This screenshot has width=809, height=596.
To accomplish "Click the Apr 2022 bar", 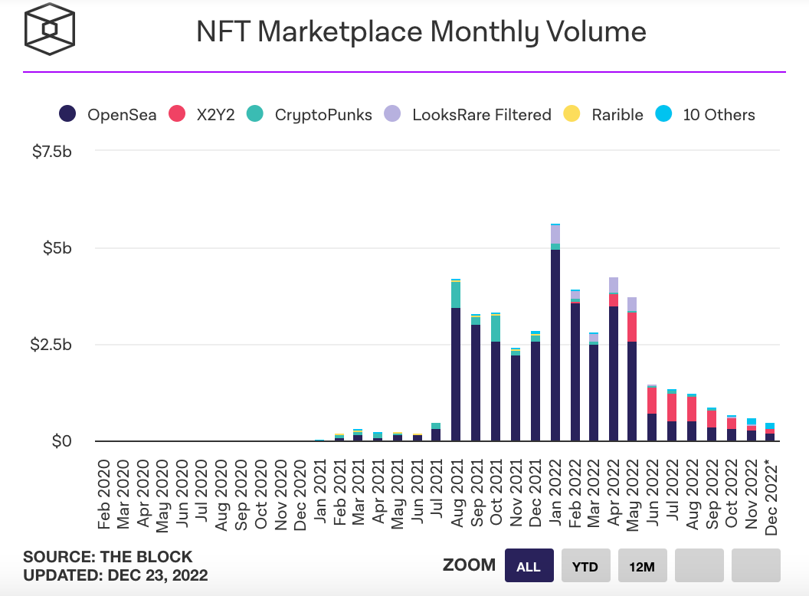I will [614, 359].
